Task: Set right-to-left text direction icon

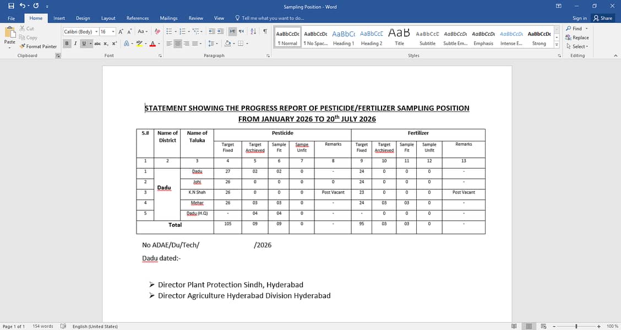Action: 241,32
